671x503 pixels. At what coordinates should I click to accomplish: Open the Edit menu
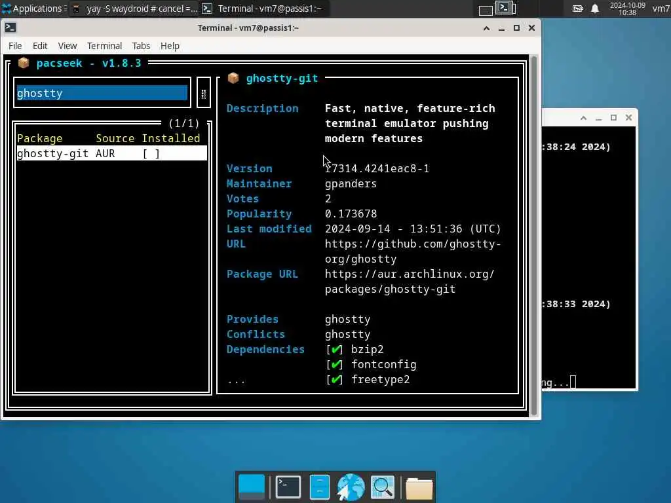coord(40,46)
